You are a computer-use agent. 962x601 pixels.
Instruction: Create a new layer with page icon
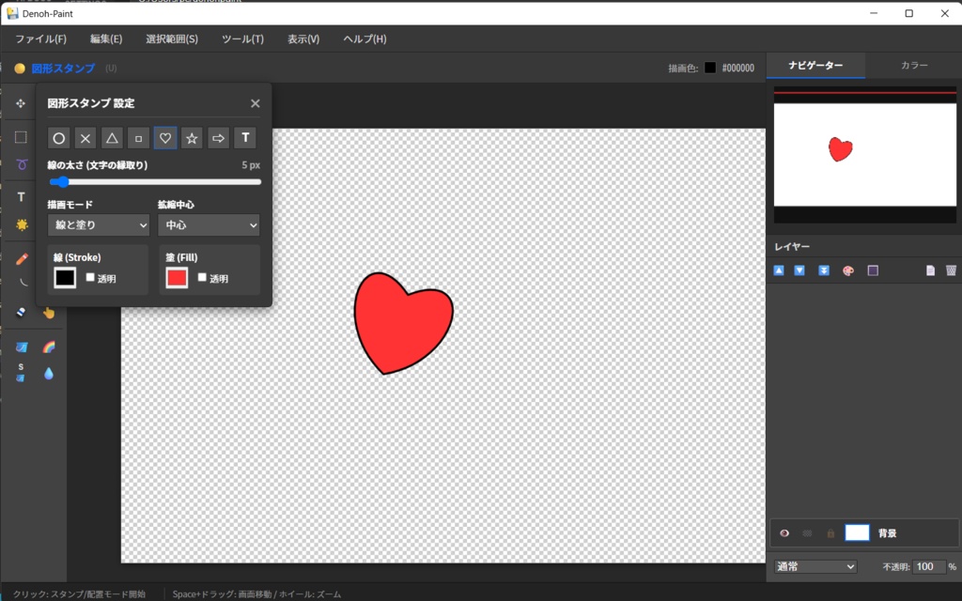click(931, 270)
